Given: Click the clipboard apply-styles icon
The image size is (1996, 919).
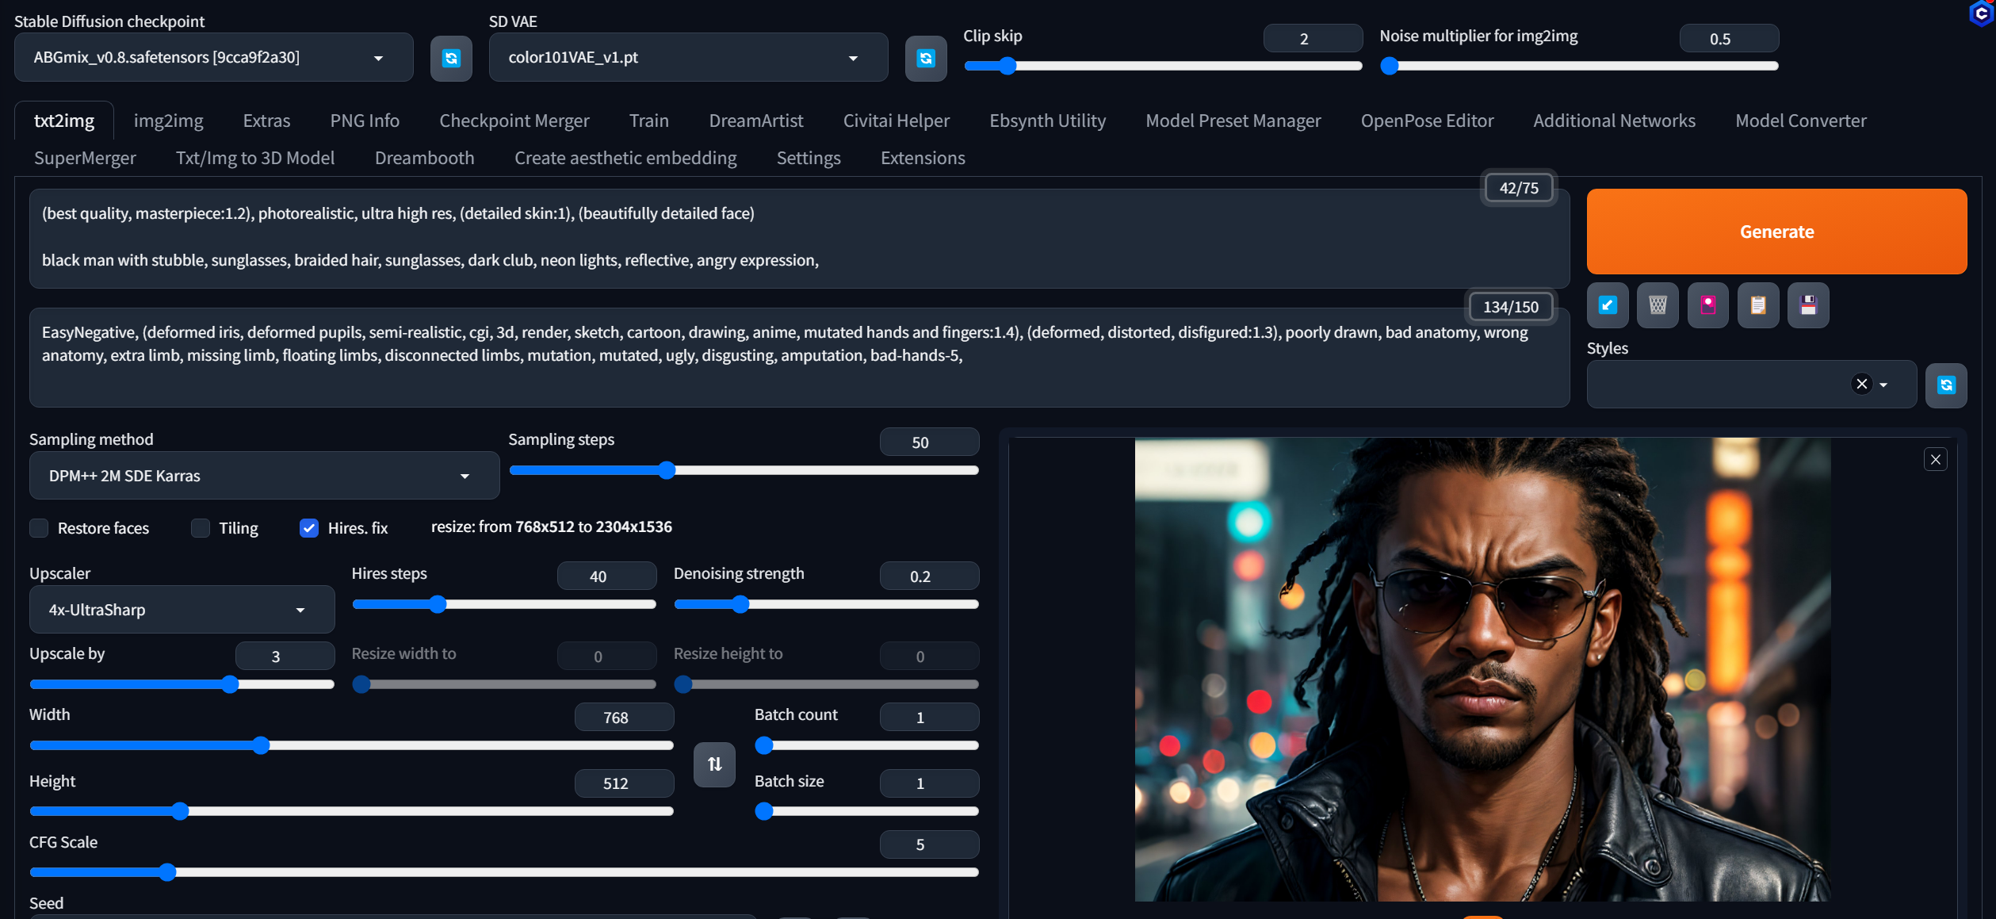Looking at the screenshot, I should pos(1757,305).
